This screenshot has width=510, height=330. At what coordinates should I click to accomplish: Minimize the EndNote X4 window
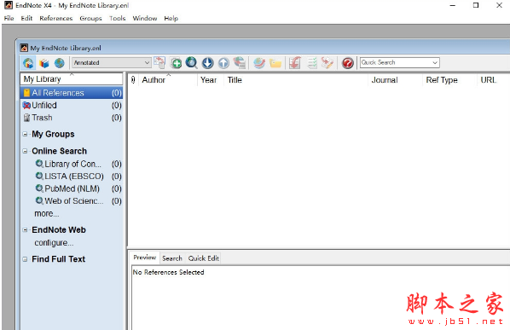click(x=452, y=5)
